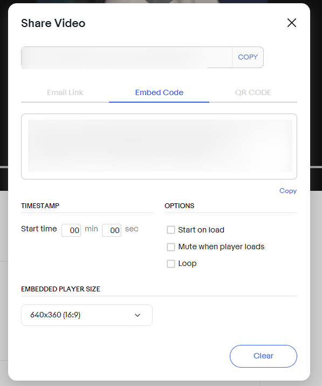Open the embedded player size dropdown
This screenshot has width=322, height=386.
point(87,315)
